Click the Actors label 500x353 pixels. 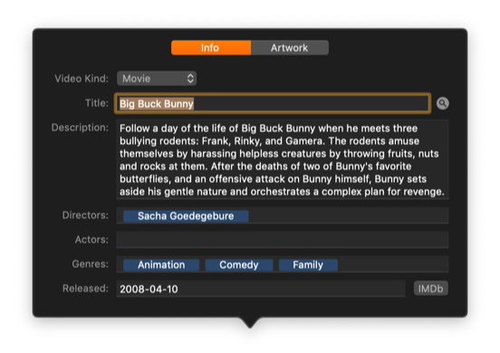pos(91,240)
